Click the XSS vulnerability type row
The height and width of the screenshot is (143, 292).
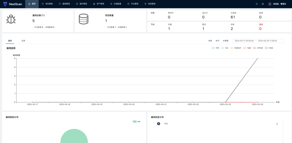click(x=217, y=124)
